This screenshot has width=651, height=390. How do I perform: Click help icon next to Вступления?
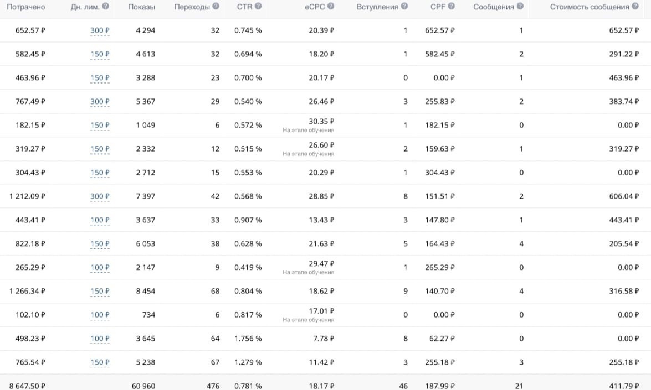[x=404, y=6]
